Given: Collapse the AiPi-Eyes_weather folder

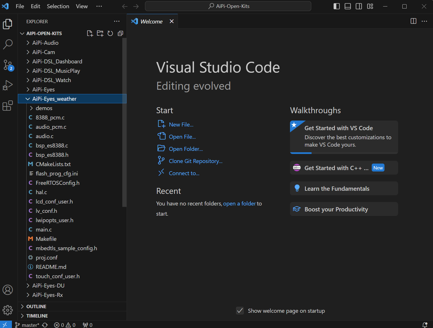Looking at the screenshot, I should pyautogui.click(x=72, y=99).
